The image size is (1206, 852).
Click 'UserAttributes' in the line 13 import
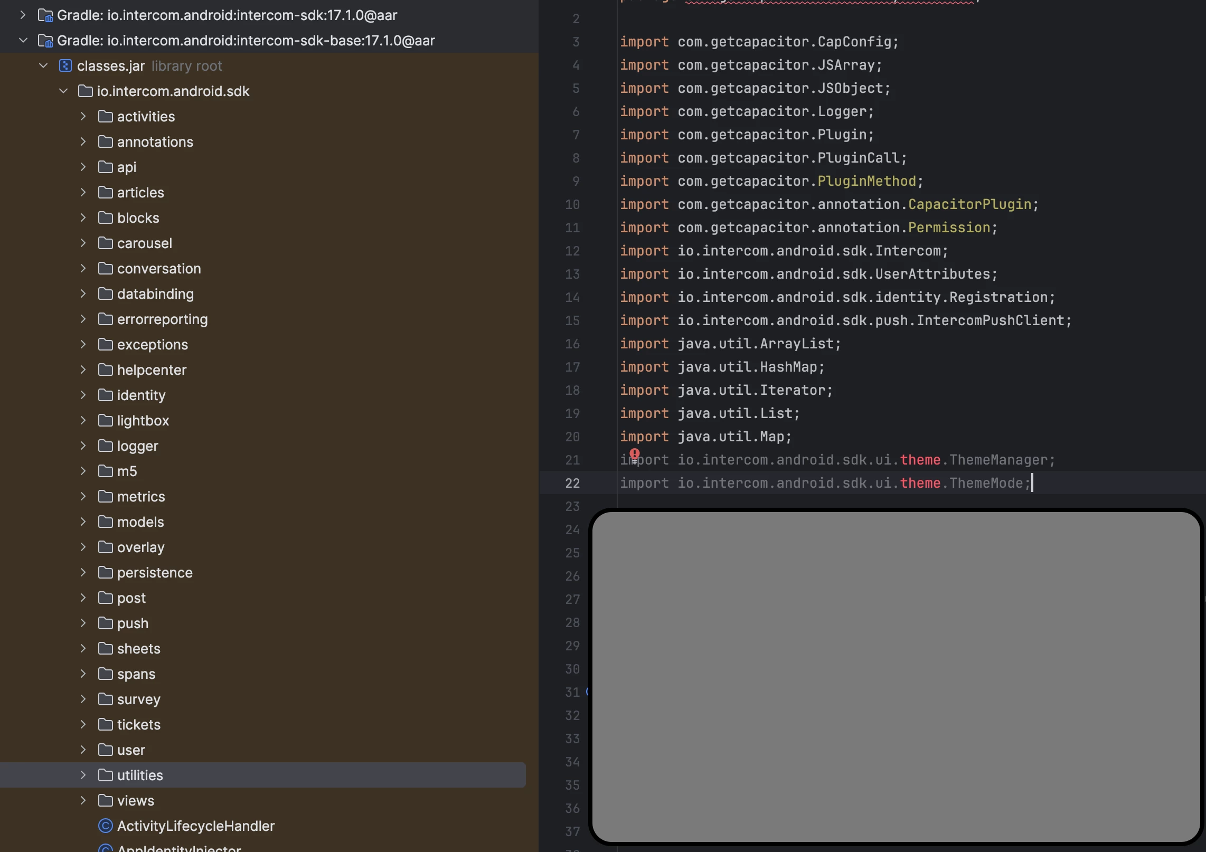933,274
